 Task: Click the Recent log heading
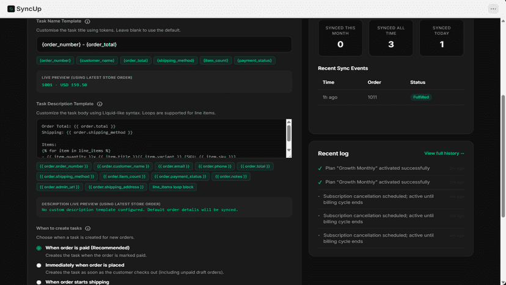333,154
